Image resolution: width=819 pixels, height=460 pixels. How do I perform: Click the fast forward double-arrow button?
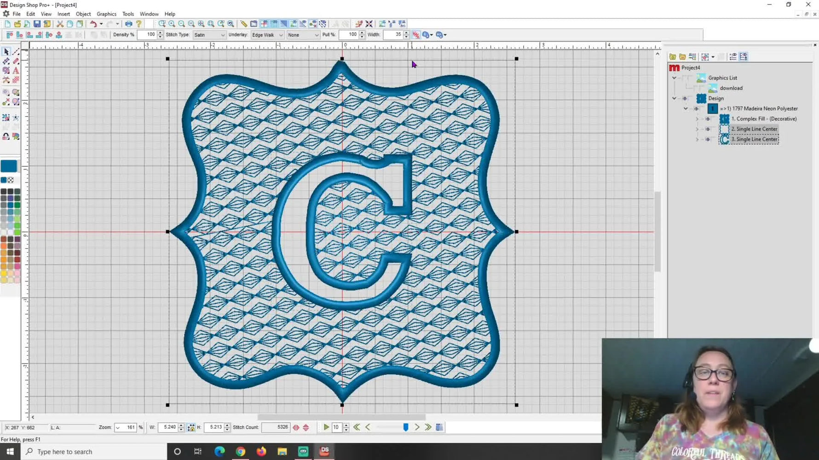click(428, 427)
